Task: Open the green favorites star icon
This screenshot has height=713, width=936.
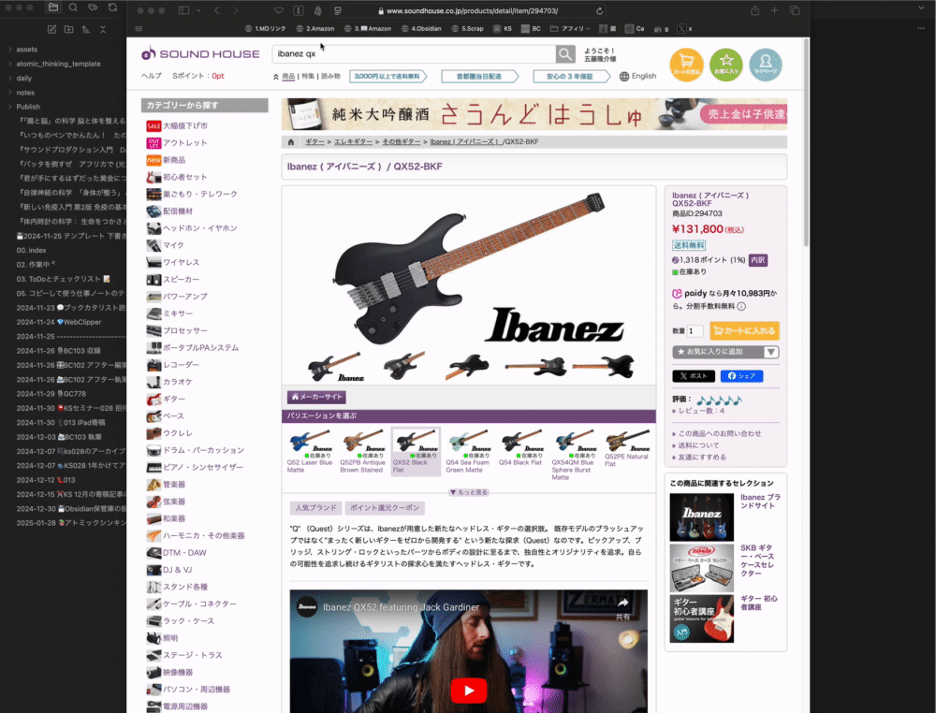Action: click(726, 64)
